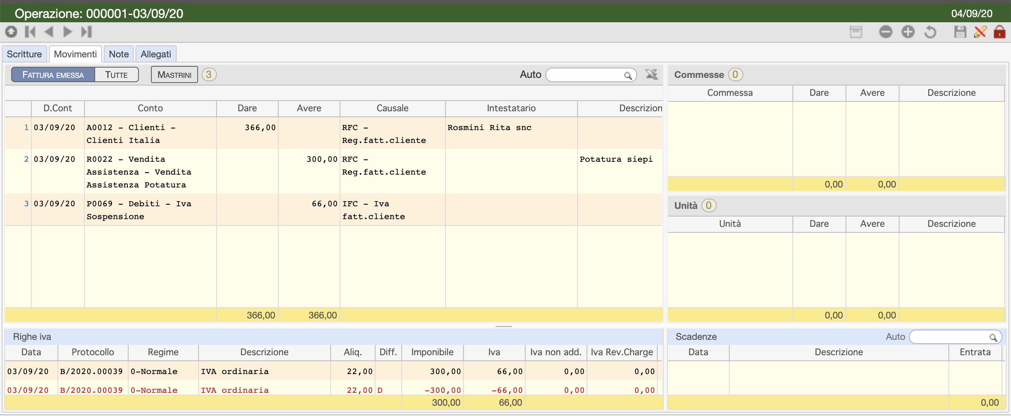
Task: Click the Excel export icon beside Auto search
Action: (x=652, y=74)
